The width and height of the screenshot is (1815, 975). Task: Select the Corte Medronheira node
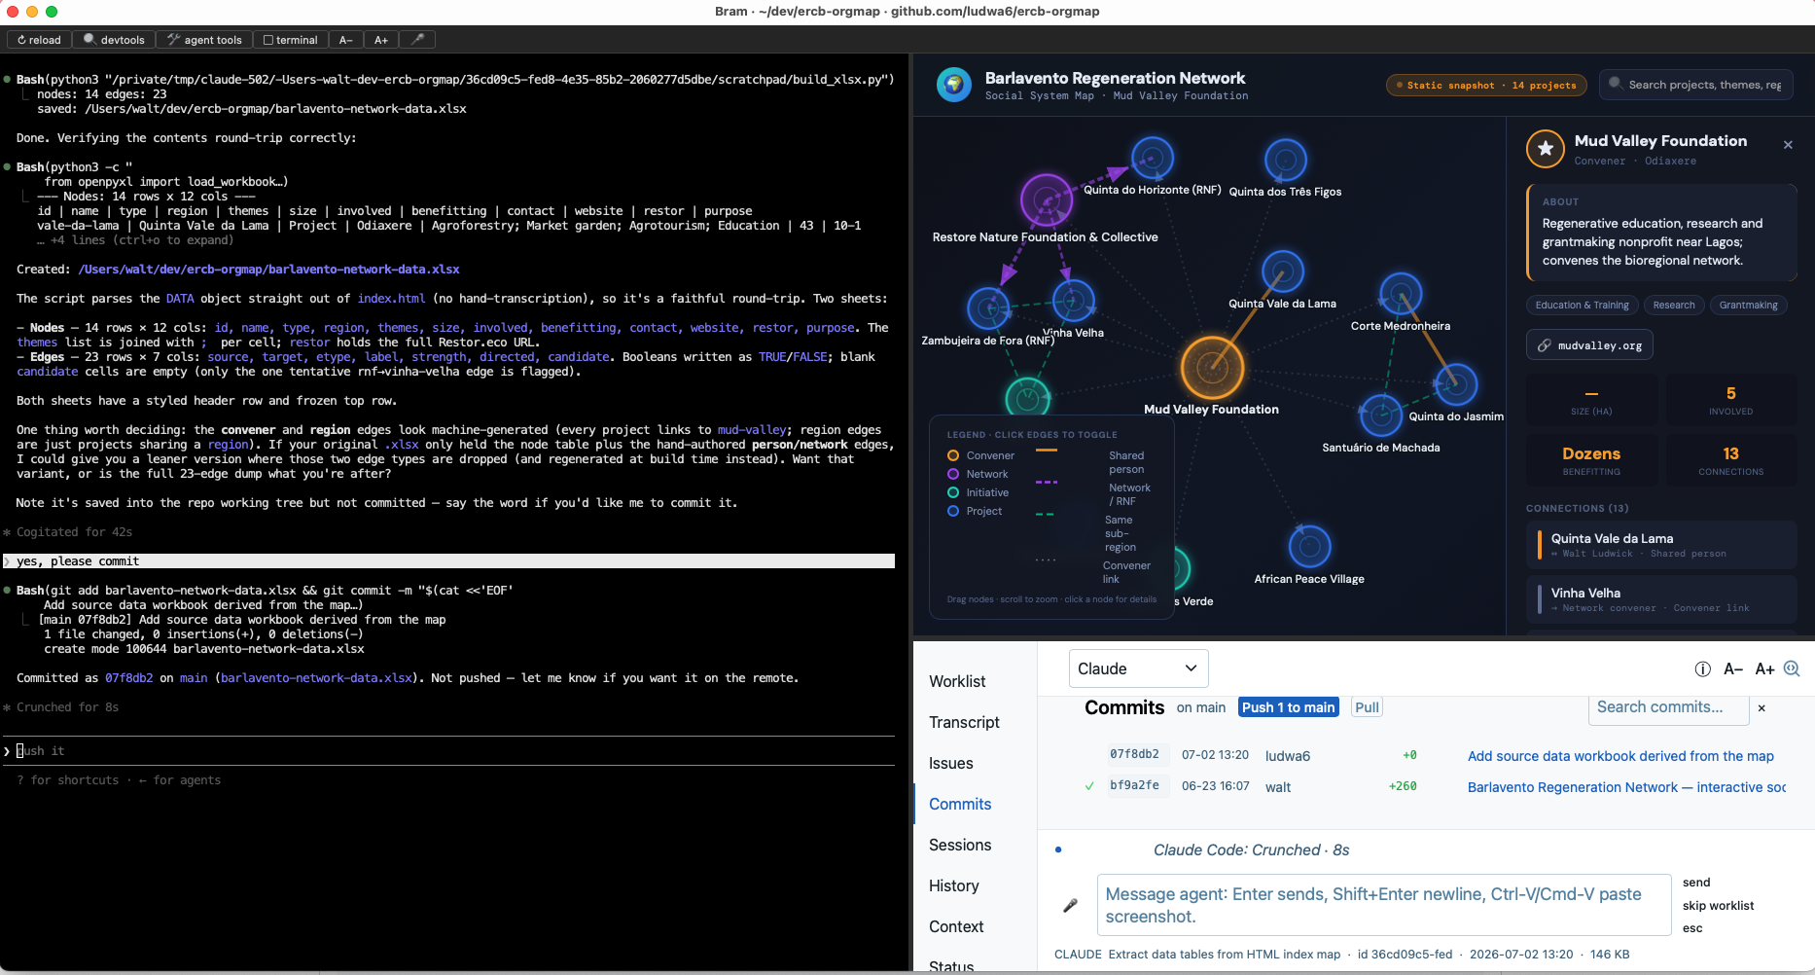(x=1401, y=294)
